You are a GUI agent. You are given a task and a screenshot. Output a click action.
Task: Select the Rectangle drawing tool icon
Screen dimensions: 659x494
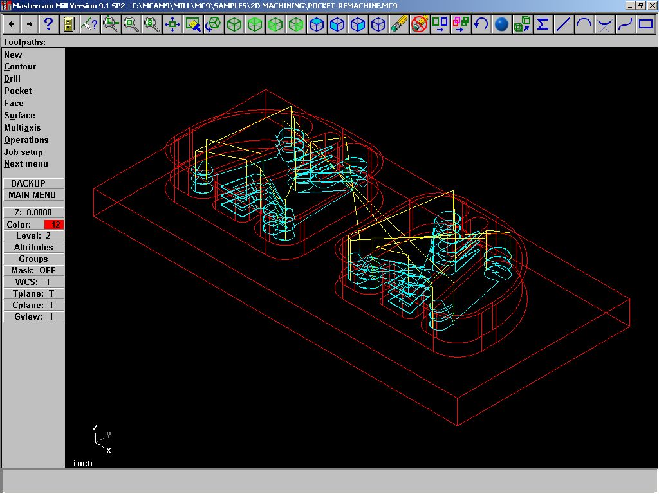(646, 24)
